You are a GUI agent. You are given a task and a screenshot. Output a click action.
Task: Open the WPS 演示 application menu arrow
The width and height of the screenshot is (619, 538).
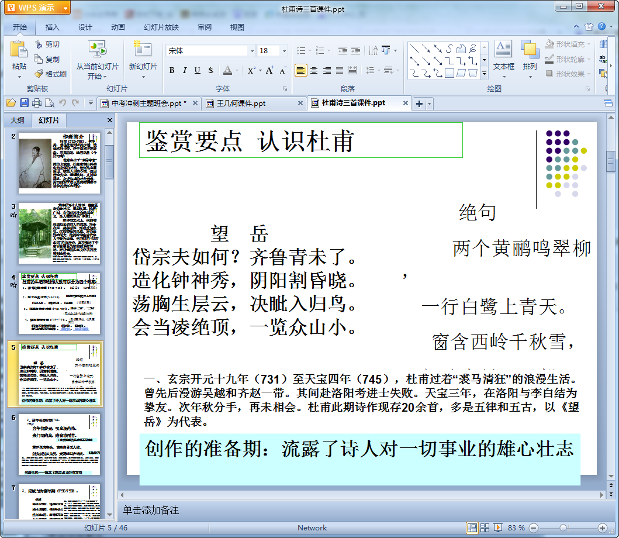click(x=65, y=8)
